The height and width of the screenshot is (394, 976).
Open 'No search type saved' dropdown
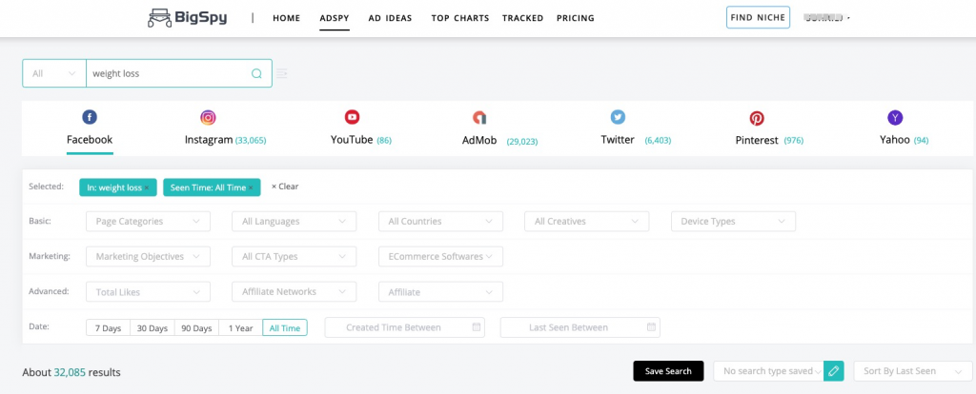point(769,371)
